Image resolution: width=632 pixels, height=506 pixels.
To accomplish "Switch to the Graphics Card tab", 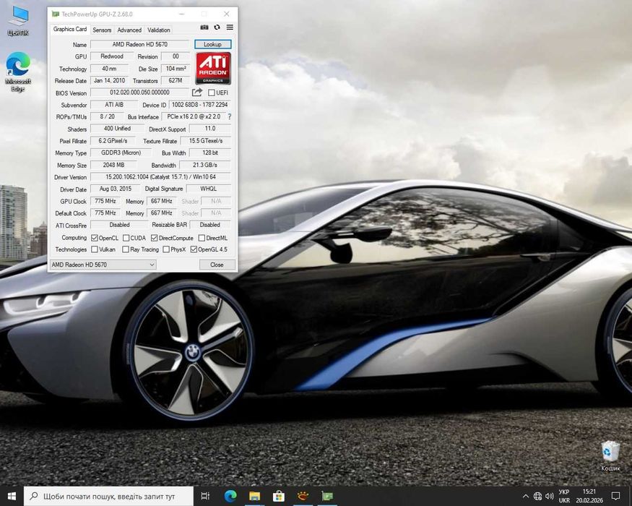I will [x=70, y=29].
